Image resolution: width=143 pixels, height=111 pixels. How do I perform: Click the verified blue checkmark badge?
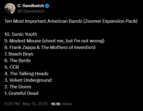click(47, 6)
